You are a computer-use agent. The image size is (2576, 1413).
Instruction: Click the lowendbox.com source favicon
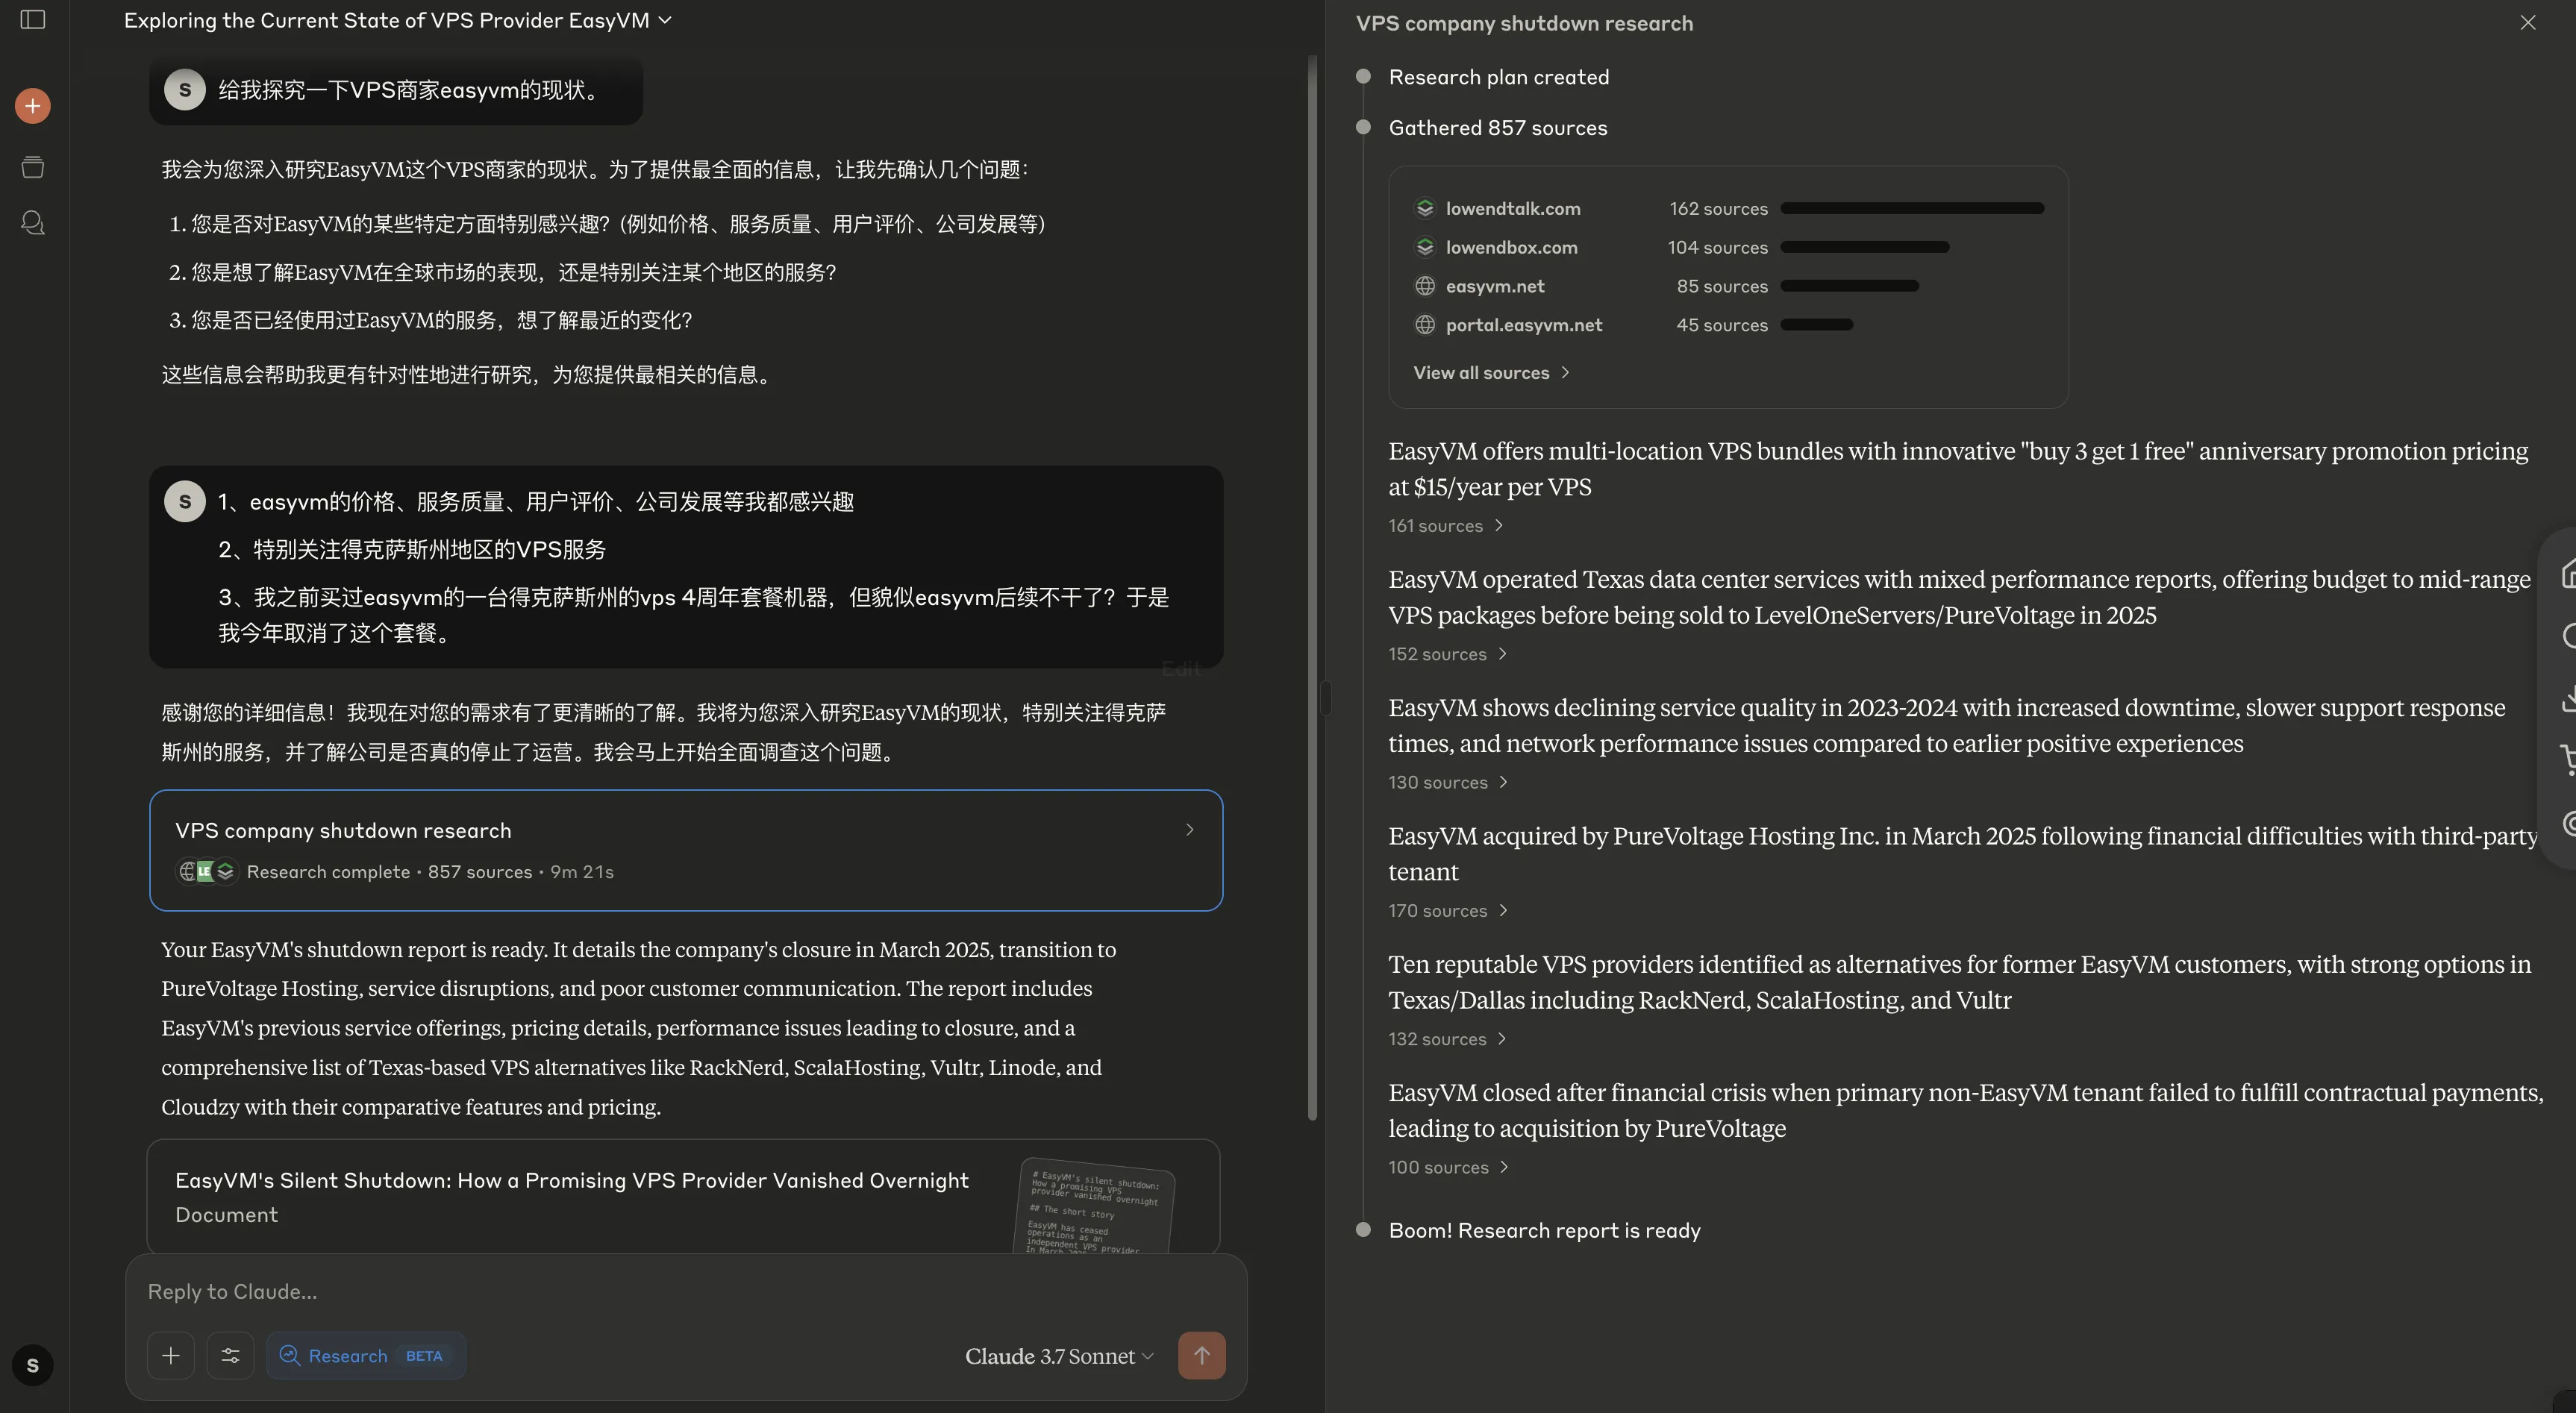point(1425,247)
